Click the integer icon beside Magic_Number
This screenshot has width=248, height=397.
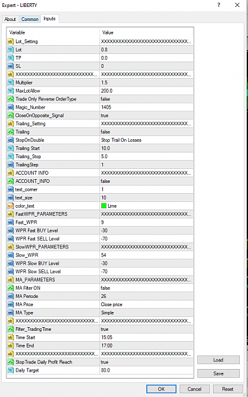(x=11, y=107)
